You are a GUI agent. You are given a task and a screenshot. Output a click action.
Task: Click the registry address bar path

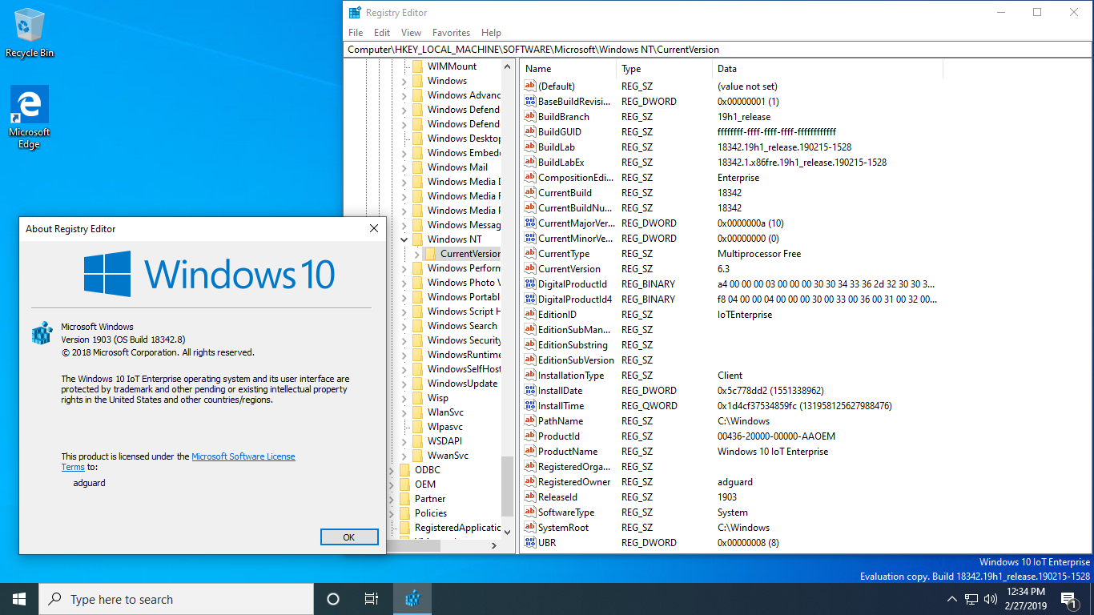718,50
